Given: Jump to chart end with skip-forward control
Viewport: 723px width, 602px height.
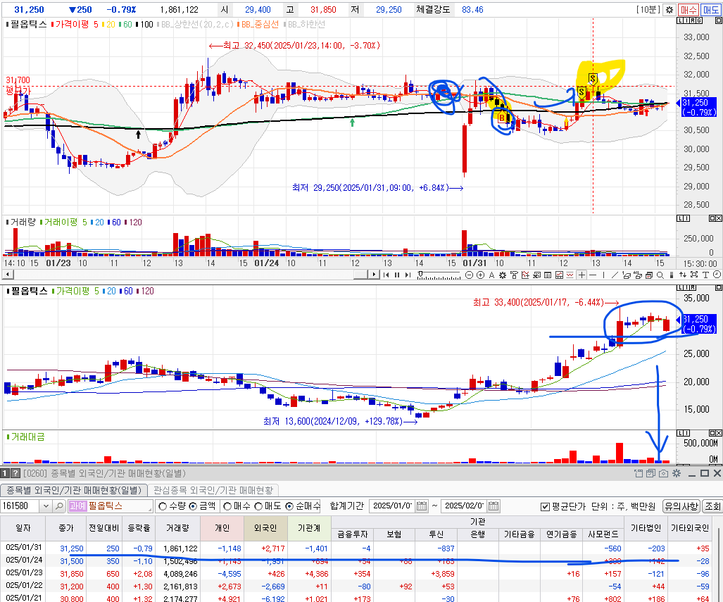Looking at the screenshot, I should 408,275.
